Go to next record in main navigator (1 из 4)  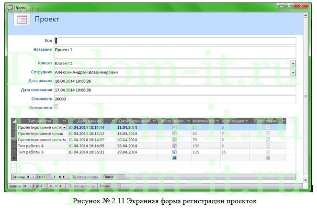click(x=51, y=186)
